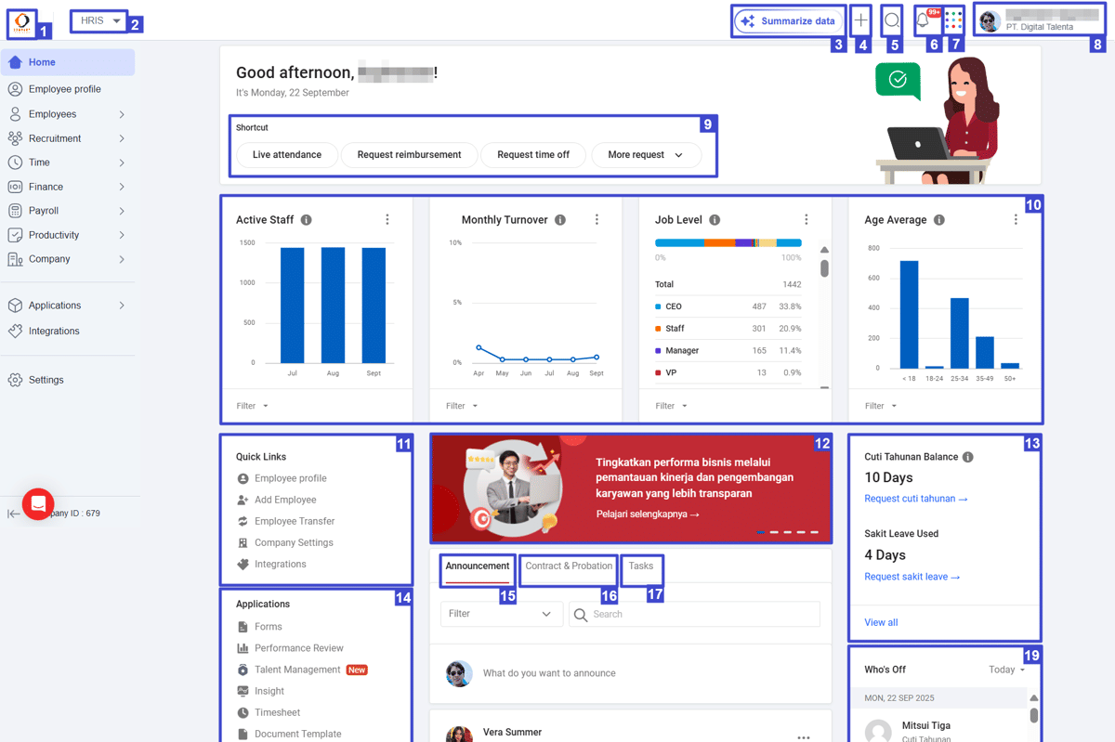
Task: Go to Home in sidebar
Action: click(68, 62)
